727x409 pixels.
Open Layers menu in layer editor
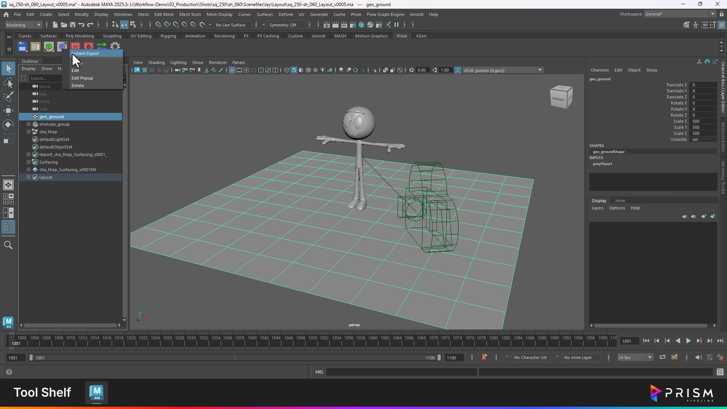(597, 208)
